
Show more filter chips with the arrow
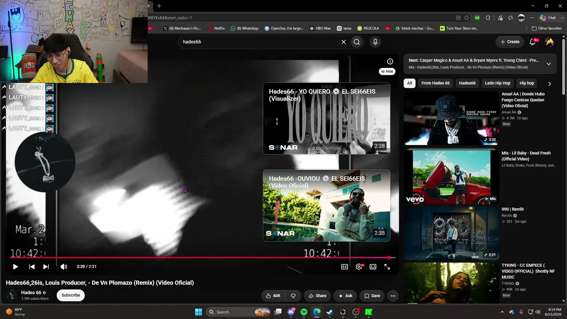(549, 83)
